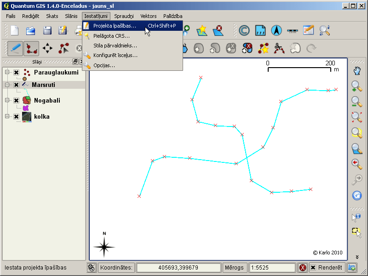Click Save Project As icon with pencil
Screen dimensions: 368x276
[x=63, y=30]
